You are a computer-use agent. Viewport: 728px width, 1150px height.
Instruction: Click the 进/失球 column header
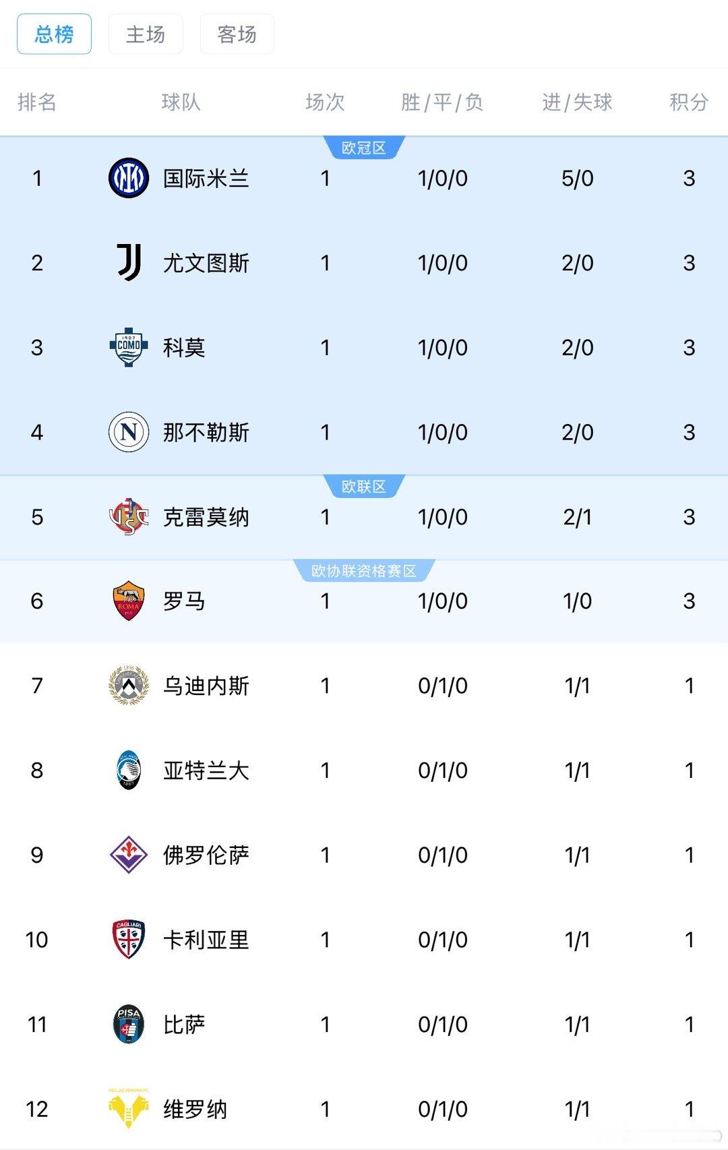point(577,102)
